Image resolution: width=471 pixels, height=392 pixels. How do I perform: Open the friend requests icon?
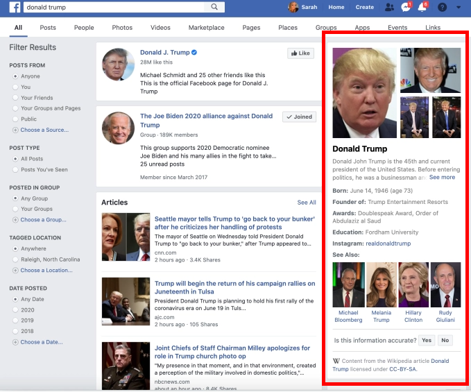tap(389, 7)
